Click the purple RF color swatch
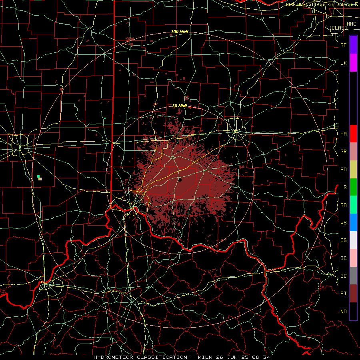Screen dimensions: 360x360 [353, 45]
